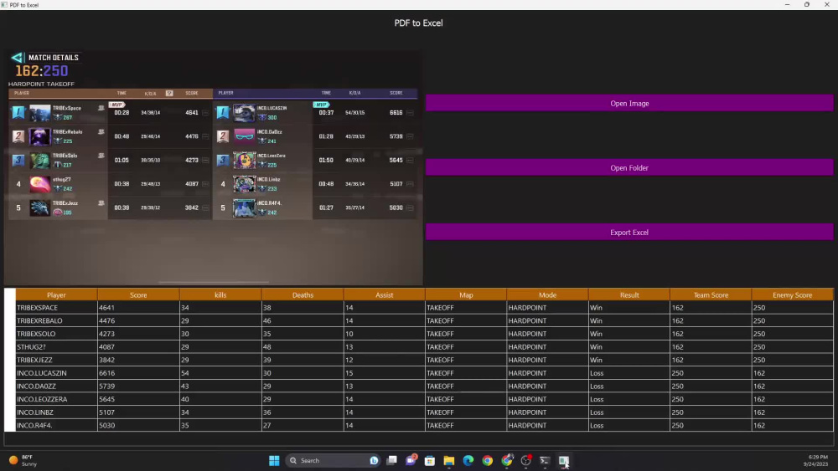Click the score cell 3842
838x471 pixels.
(x=138, y=360)
